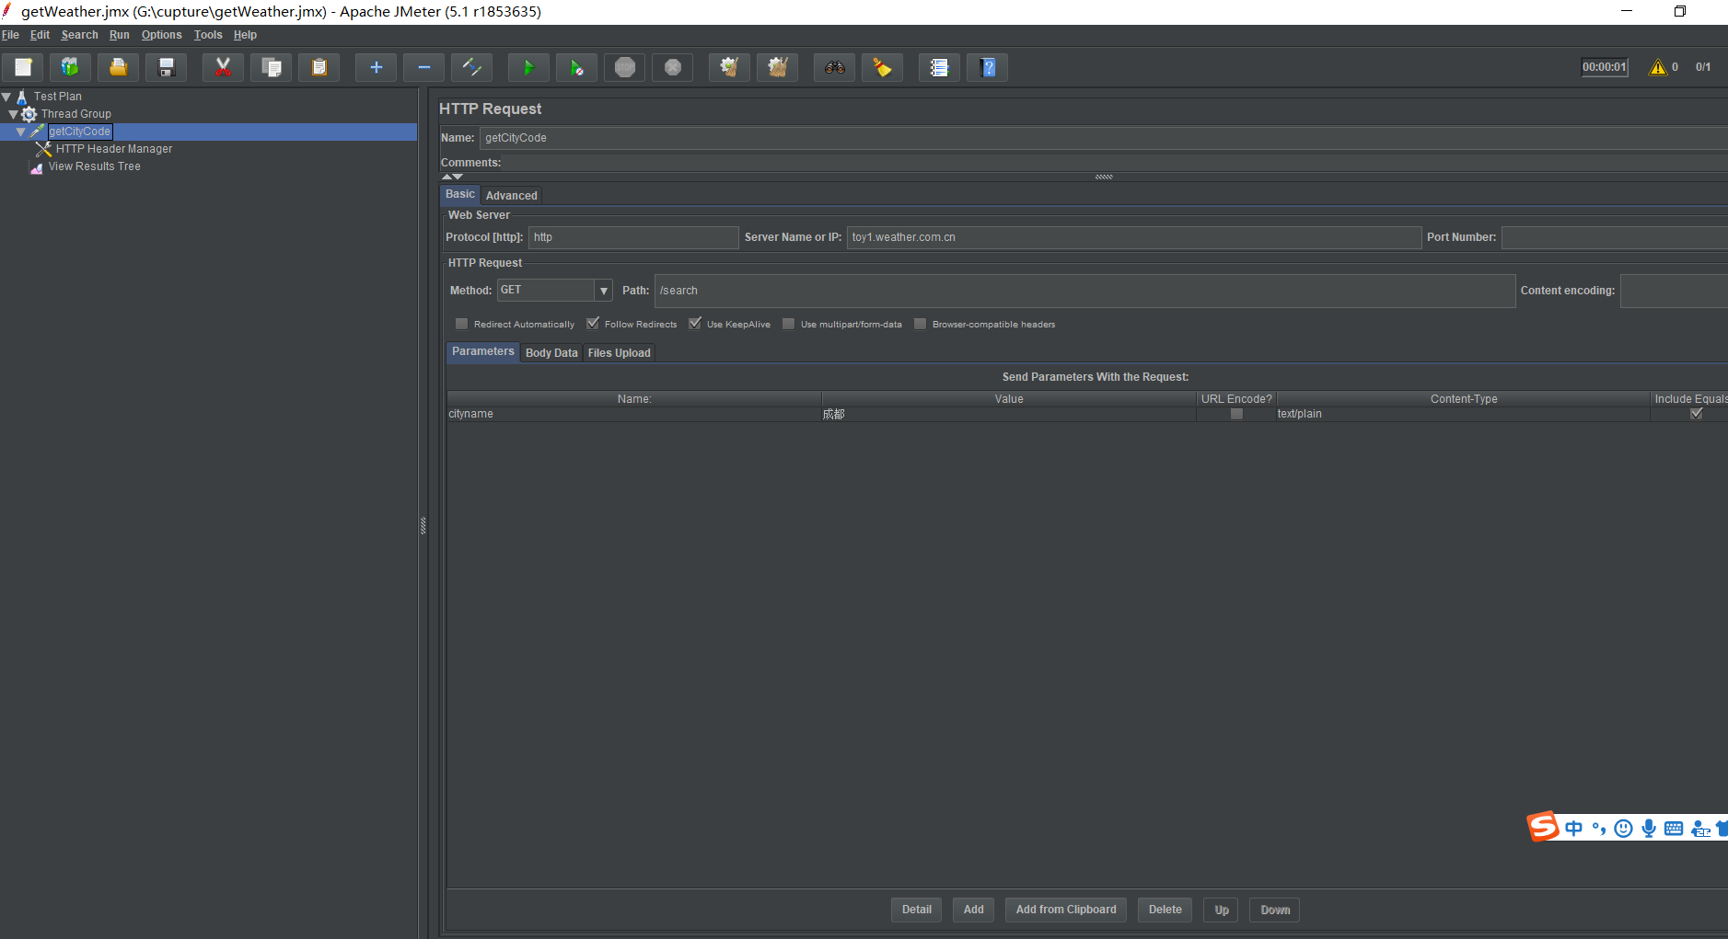Click the Shutdown threads icon
The width and height of the screenshot is (1728, 939).
click(673, 67)
